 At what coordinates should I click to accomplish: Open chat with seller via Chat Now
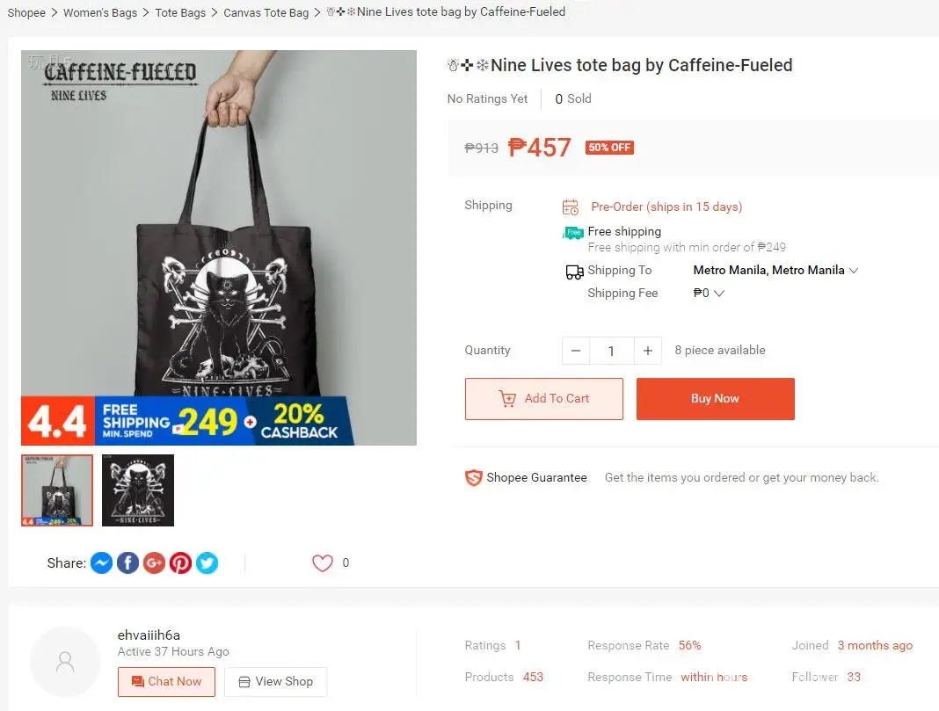[166, 682]
